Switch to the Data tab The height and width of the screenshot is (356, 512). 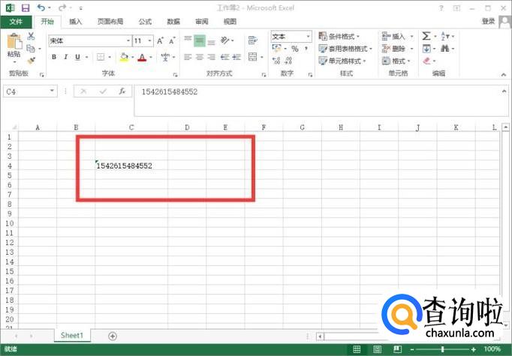pyautogui.click(x=173, y=22)
